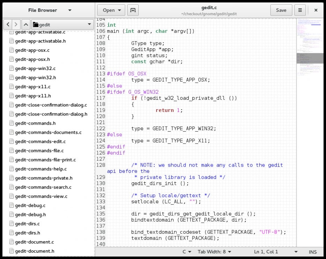Toggle the INS insert mode indicator
The width and height of the screenshot is (326, 259).
click(313, 252)
